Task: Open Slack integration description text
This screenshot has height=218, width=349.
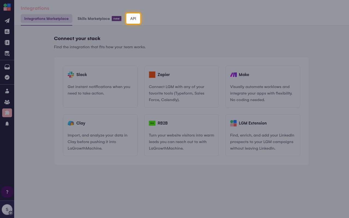Action: [99, 90]
